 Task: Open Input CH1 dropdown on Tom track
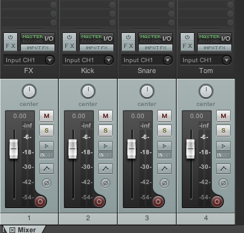coord(206,60)
